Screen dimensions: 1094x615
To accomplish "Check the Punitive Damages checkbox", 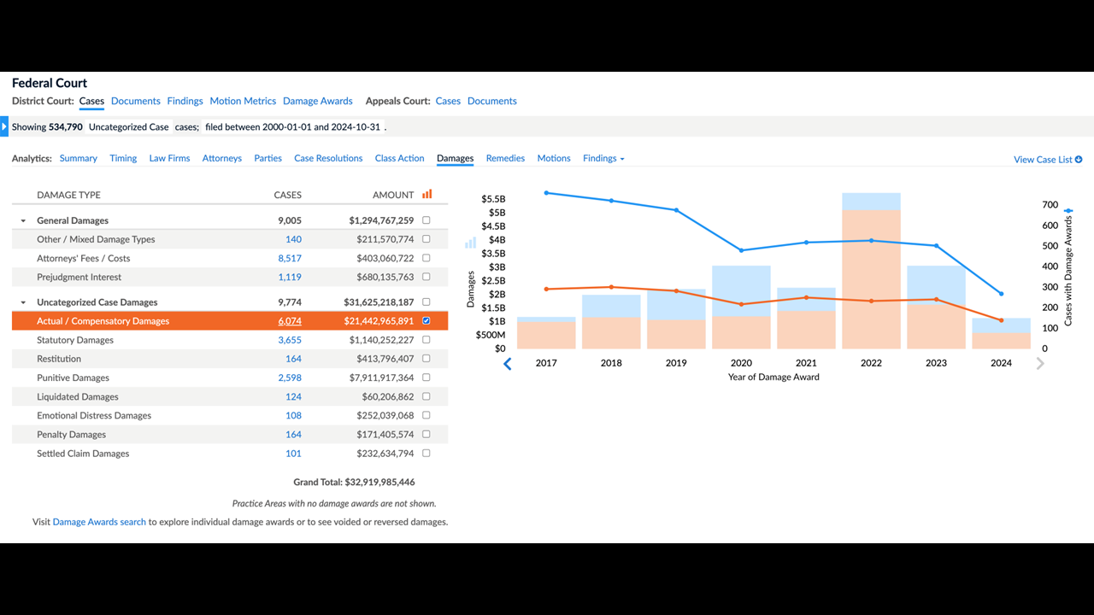I will 426,378.
